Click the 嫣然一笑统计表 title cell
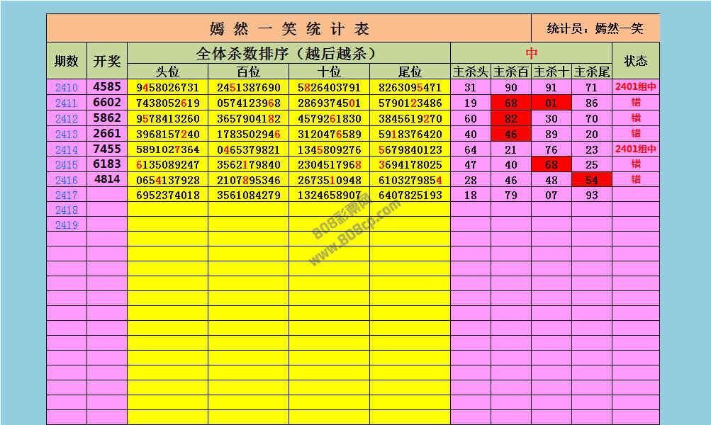711x425 pixels. point(289,29)
